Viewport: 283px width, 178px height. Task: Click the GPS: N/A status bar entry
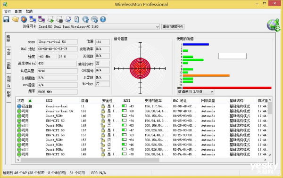pyautogui.click(x=99, y=173)
